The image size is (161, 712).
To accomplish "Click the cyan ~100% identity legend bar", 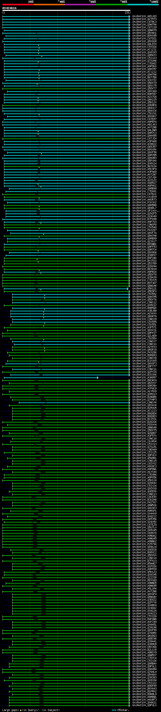I will [143, 5].
